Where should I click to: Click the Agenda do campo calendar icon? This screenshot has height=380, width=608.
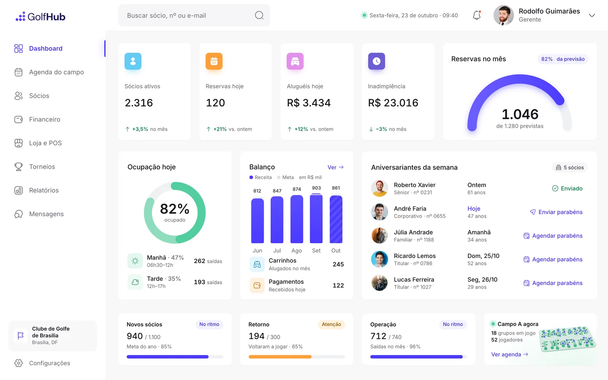(x=19, y=72)
